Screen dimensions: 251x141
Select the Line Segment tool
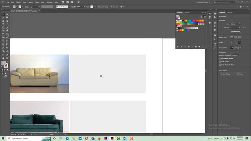[7, 24]
